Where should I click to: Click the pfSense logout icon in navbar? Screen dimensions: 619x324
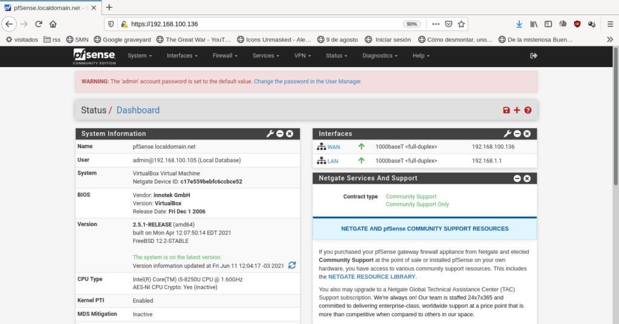[533, 56]
